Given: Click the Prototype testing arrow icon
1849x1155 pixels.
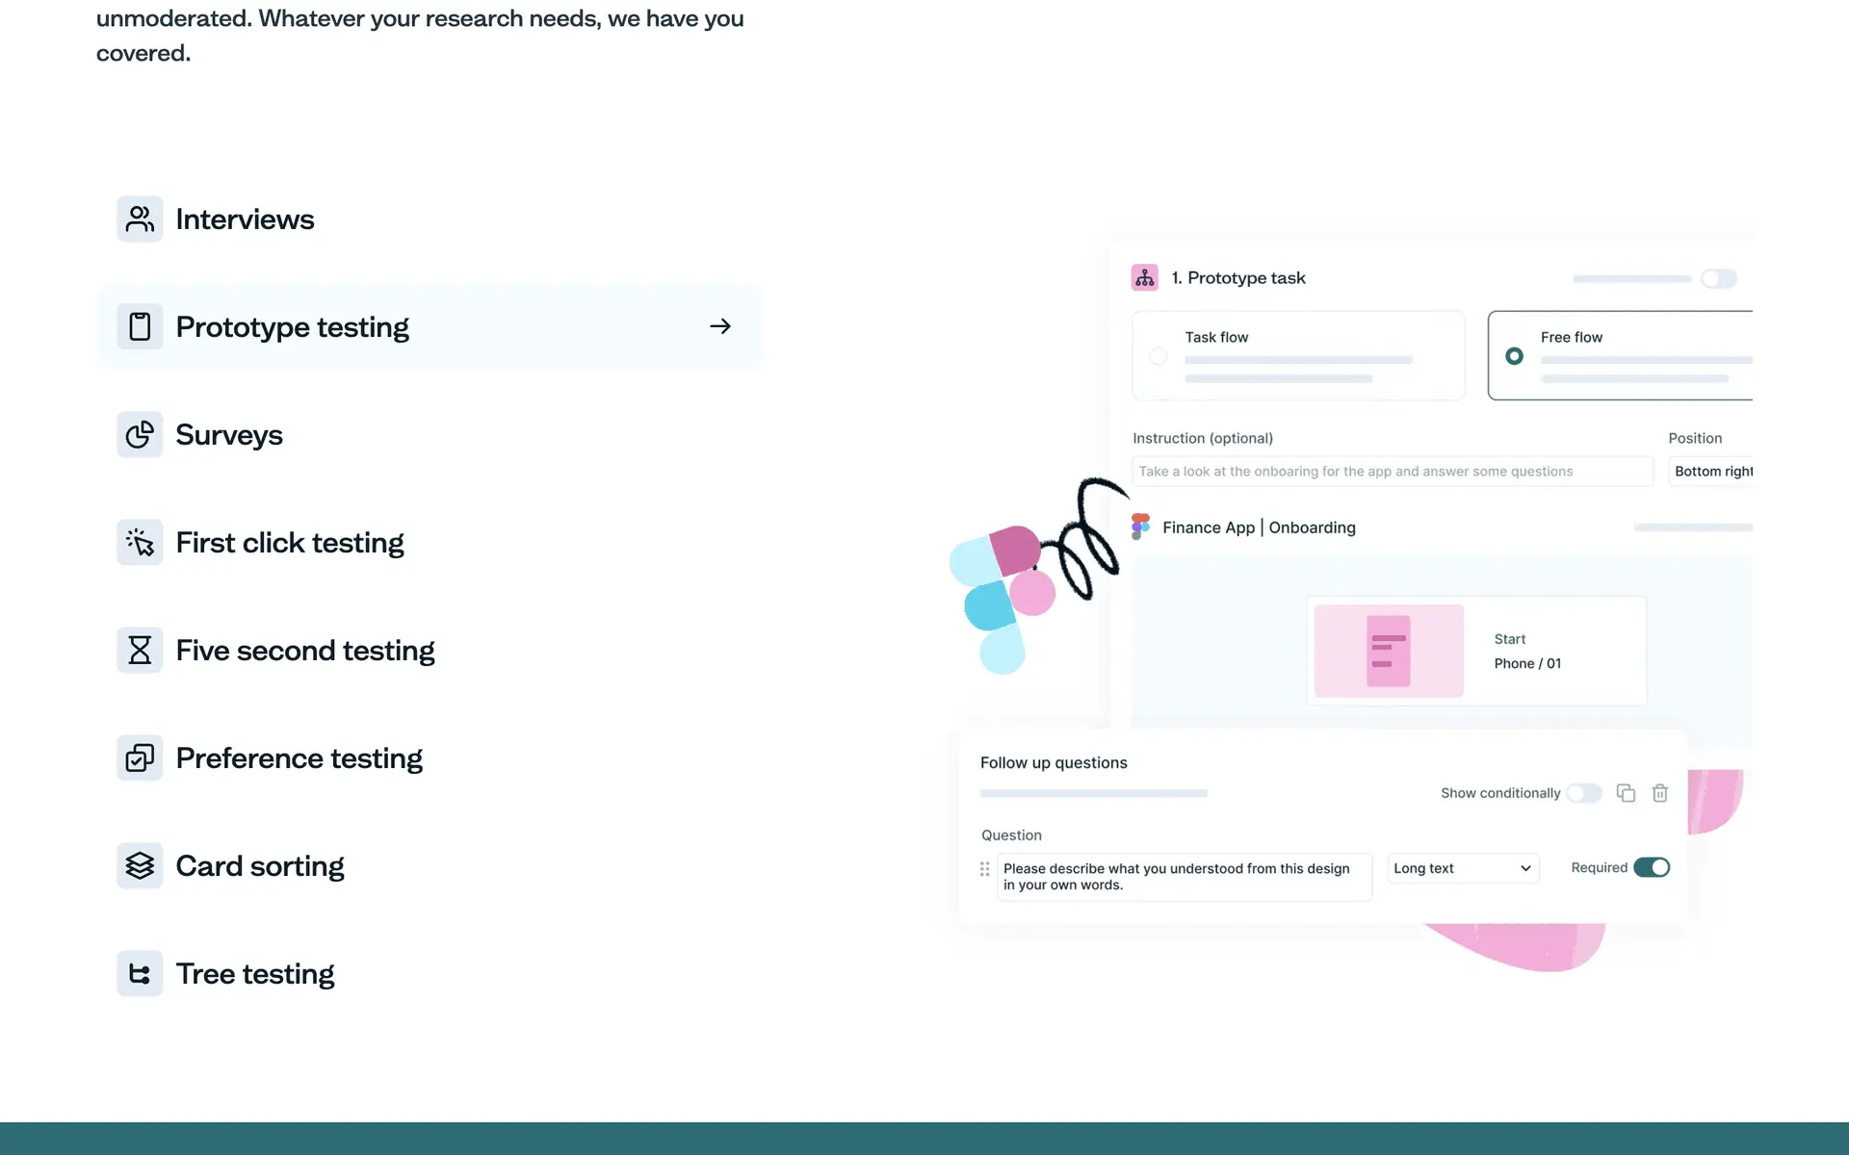Looking at the screenshot, I should [720, 326].
